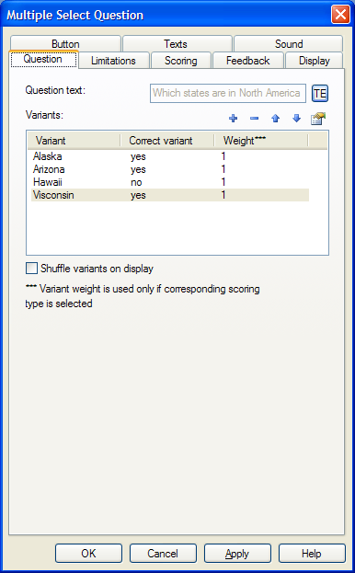This screenshot has width=355, height=573.
Task: Apply the question changes
Action: click(237, 554)
